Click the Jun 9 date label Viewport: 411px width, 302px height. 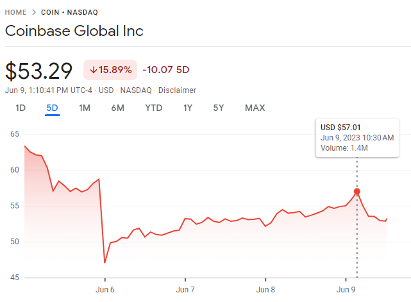point(345,289)
